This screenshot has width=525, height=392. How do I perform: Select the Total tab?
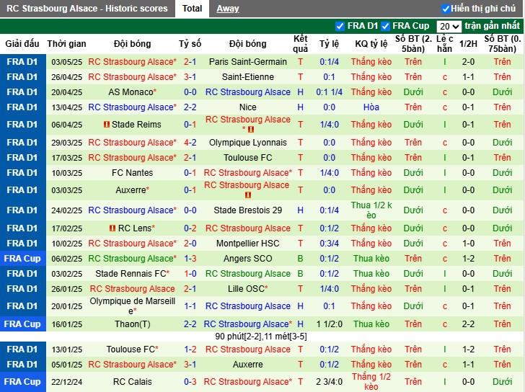click(192, 9)
